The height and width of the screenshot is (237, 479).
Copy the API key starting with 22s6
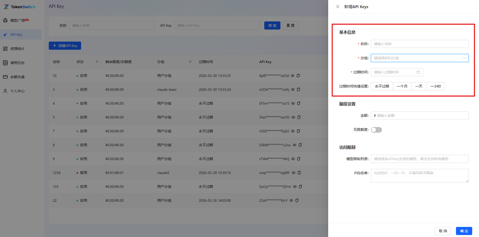pyautogui.click(x=297, y=201)
